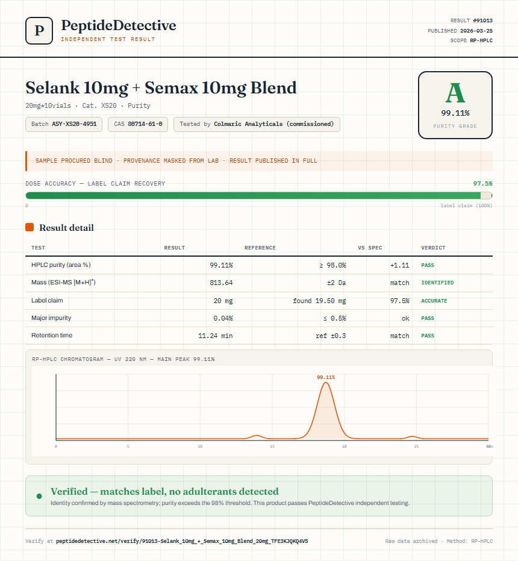Viewport: 518px width, 561px height.
Task: Click the 11.24 min retention time value
Action: tap(216, 336)
